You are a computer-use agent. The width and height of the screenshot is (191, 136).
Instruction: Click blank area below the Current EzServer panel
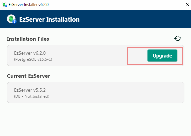(x=96, y=119)
